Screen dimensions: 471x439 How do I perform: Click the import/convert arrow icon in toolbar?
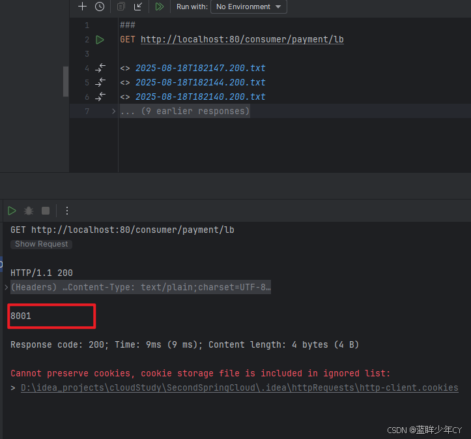(x=138, y=7)
